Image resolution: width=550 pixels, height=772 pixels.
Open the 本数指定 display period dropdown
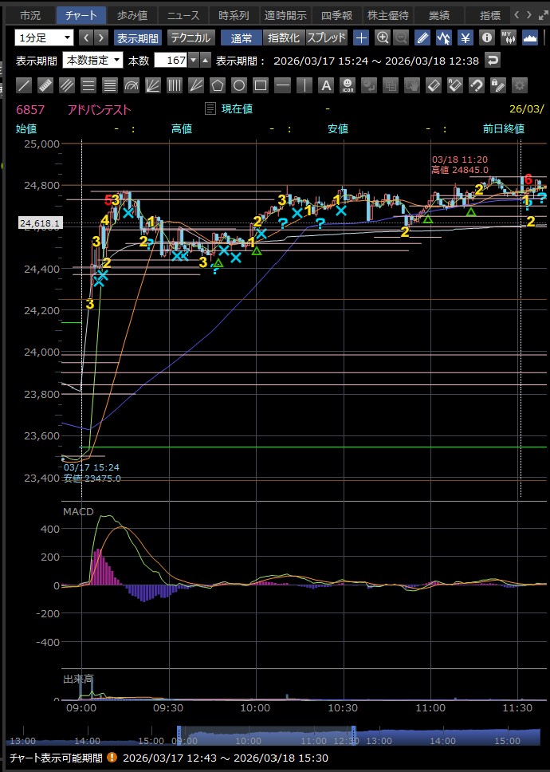93,60
